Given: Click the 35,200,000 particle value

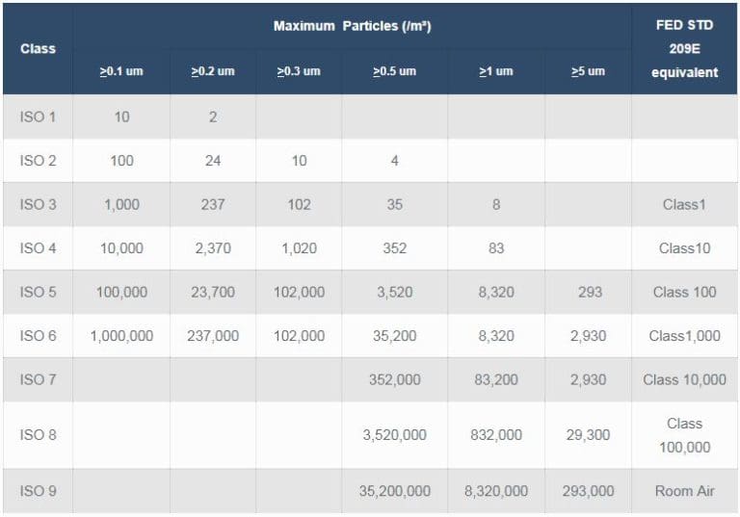Looking at the screenshot, I should (x=394, y=491).
